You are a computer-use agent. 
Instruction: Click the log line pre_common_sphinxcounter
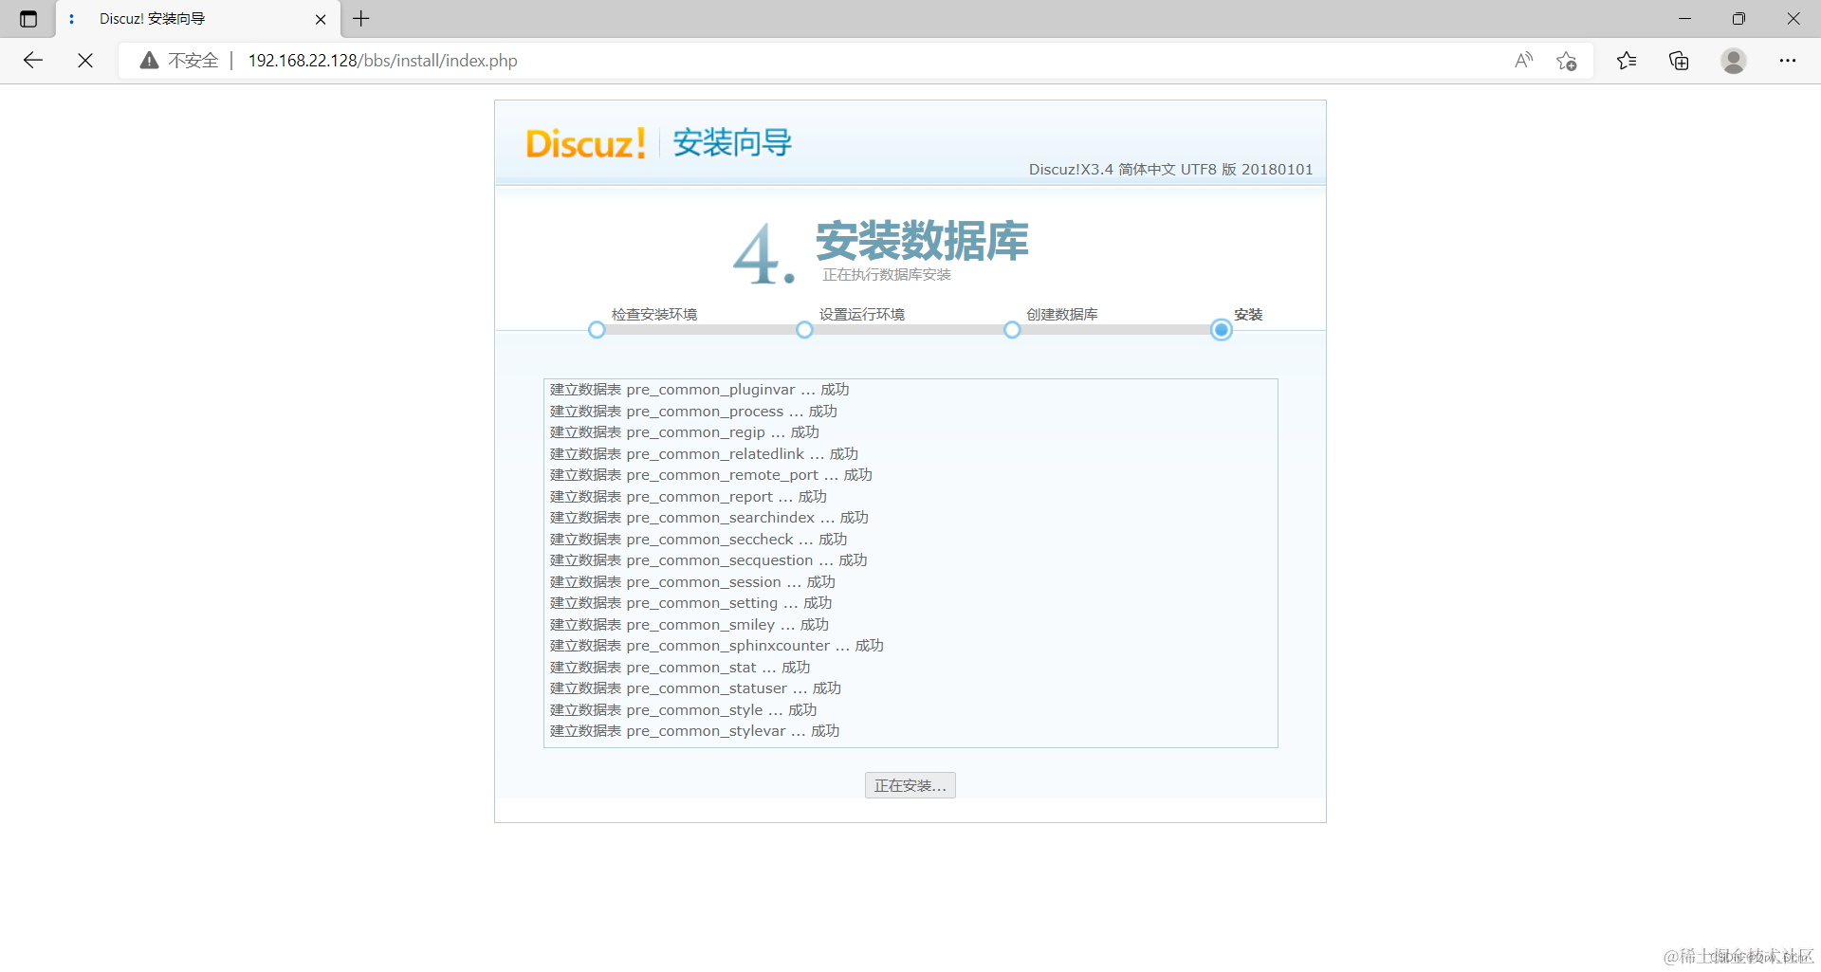(x=717, y=646)
